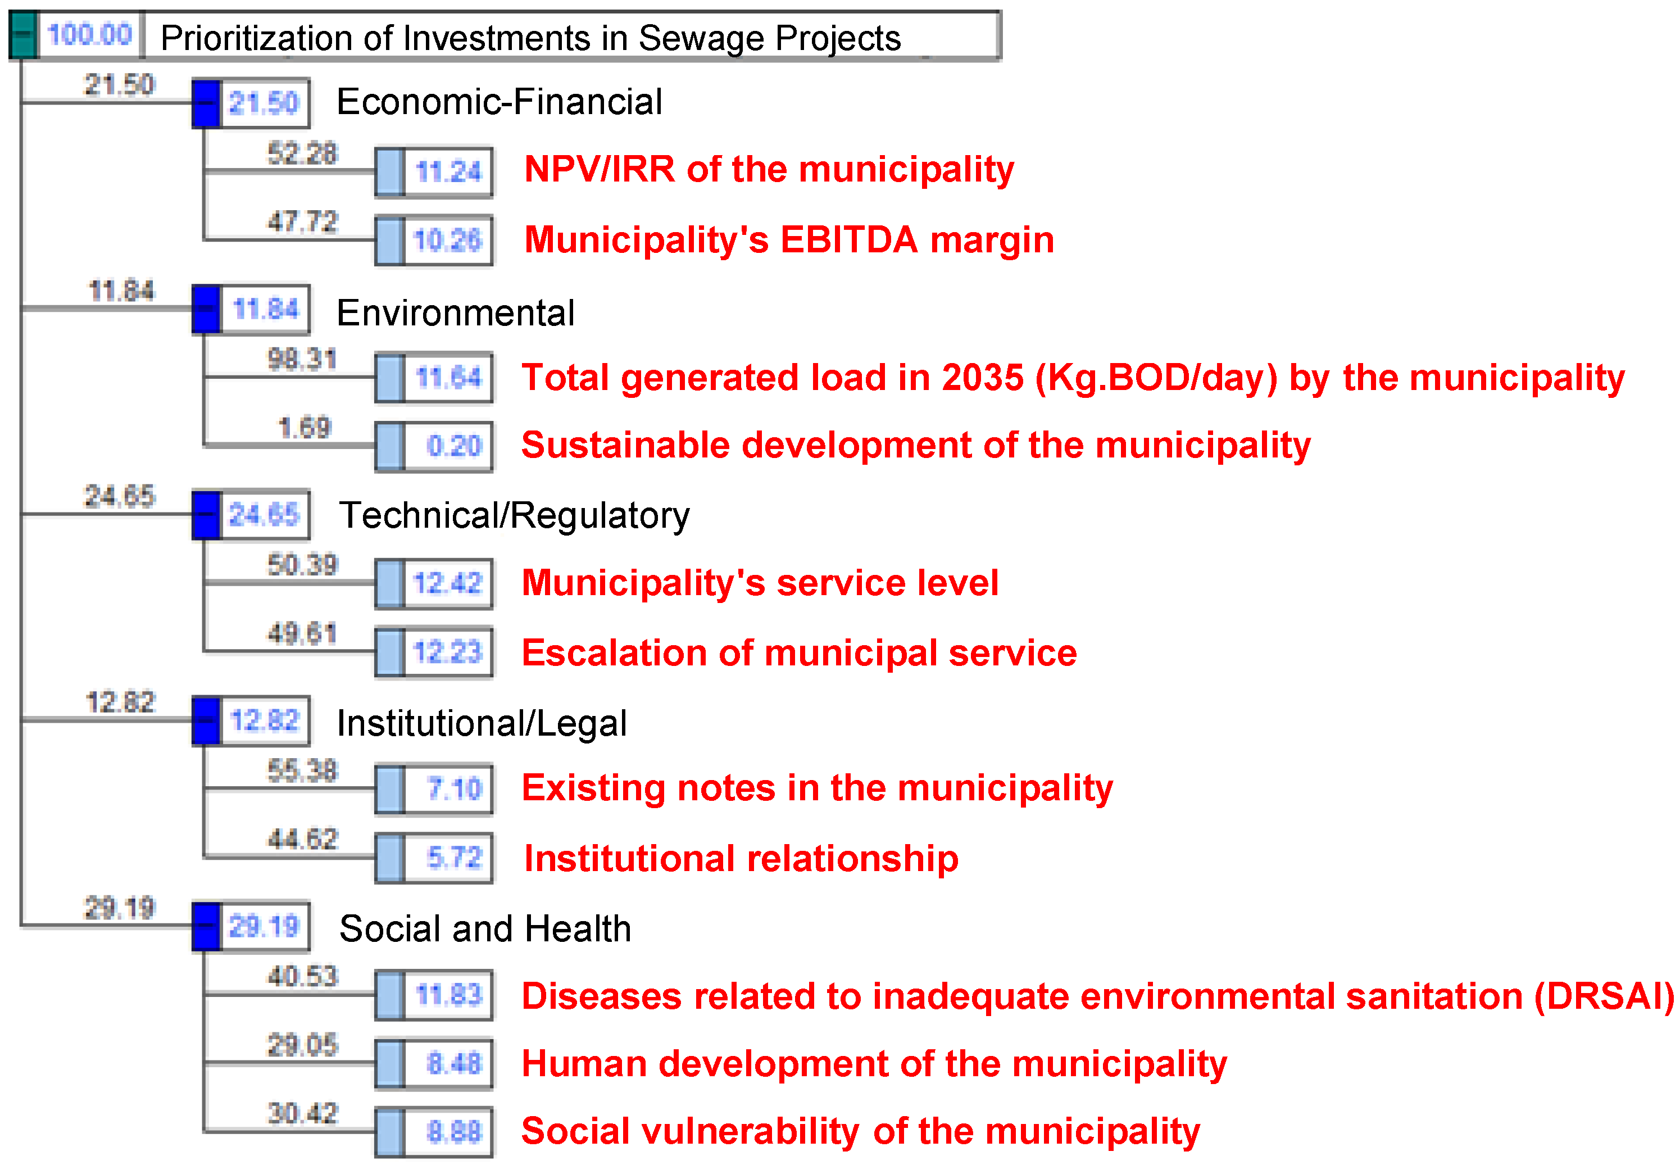Collapse the Economic-Financial criterion node

click(x=207, y=103)
